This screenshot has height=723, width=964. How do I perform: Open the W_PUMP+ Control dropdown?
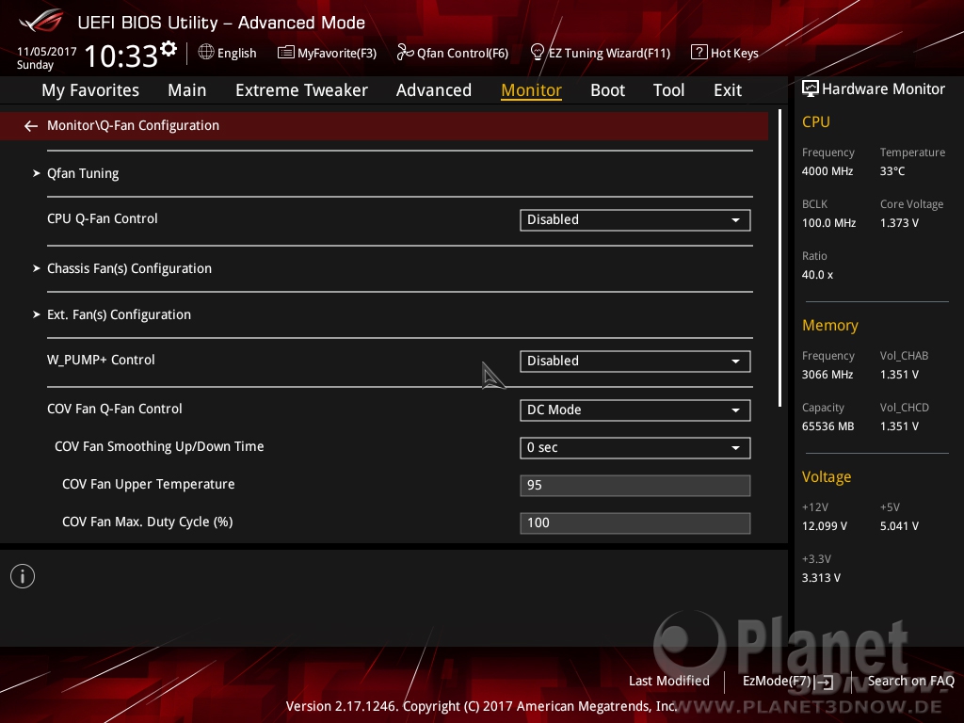point(635,361)
